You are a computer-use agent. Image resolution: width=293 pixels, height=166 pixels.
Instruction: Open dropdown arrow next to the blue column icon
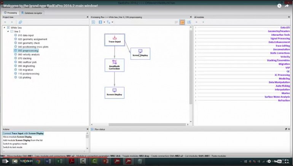(x=104, y=22)
